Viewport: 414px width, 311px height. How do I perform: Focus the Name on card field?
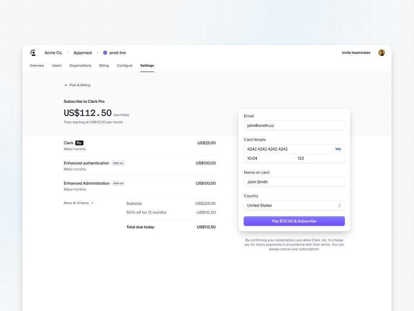294,182
